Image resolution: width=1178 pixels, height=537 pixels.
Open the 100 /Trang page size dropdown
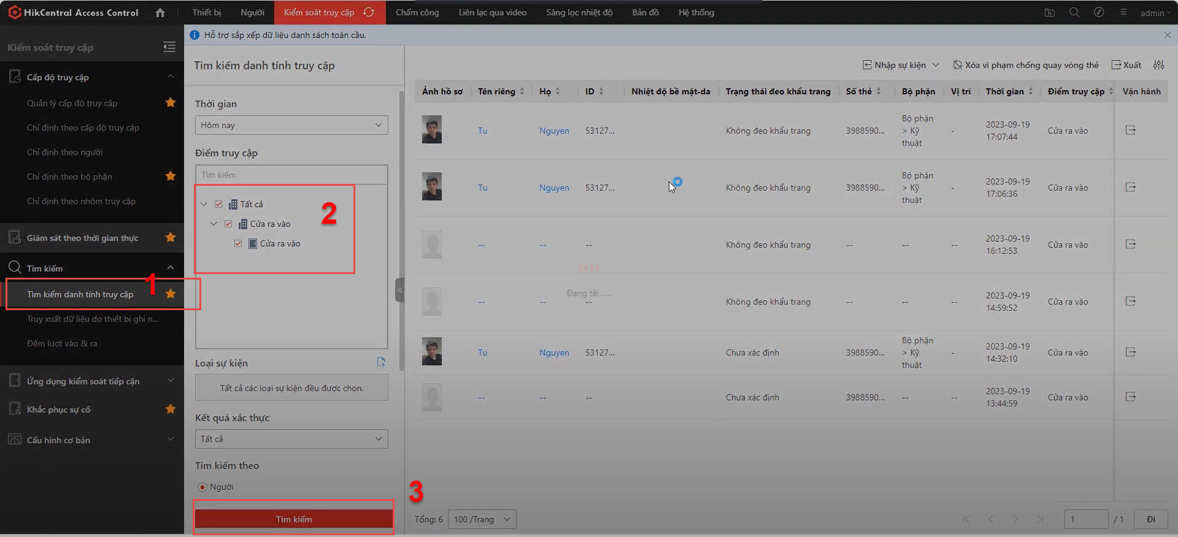tap(482, 519)
